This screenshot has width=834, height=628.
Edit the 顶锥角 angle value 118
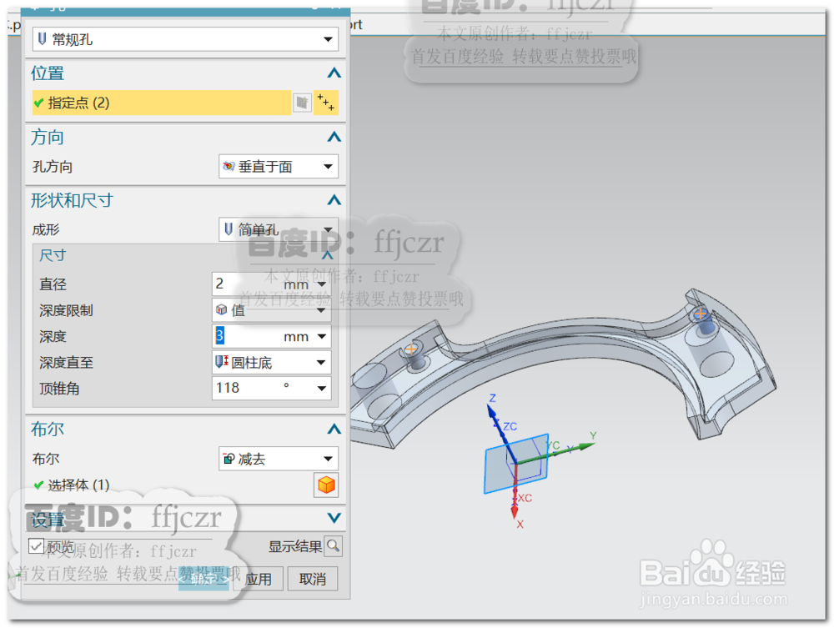[x=234, y=388]
